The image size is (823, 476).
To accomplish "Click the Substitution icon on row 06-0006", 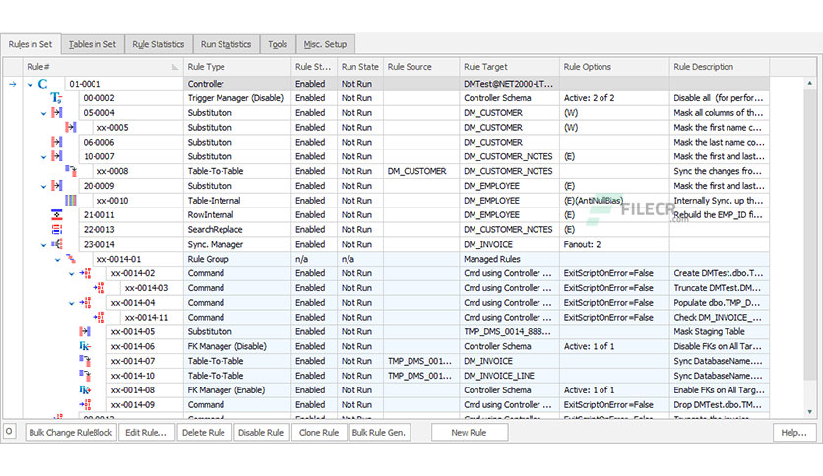I will click(57, 142).
